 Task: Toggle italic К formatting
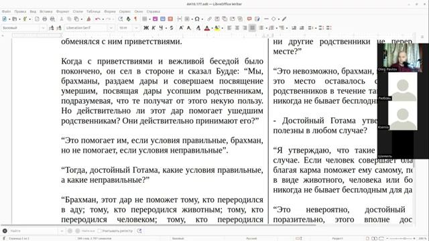click(154, 28)
